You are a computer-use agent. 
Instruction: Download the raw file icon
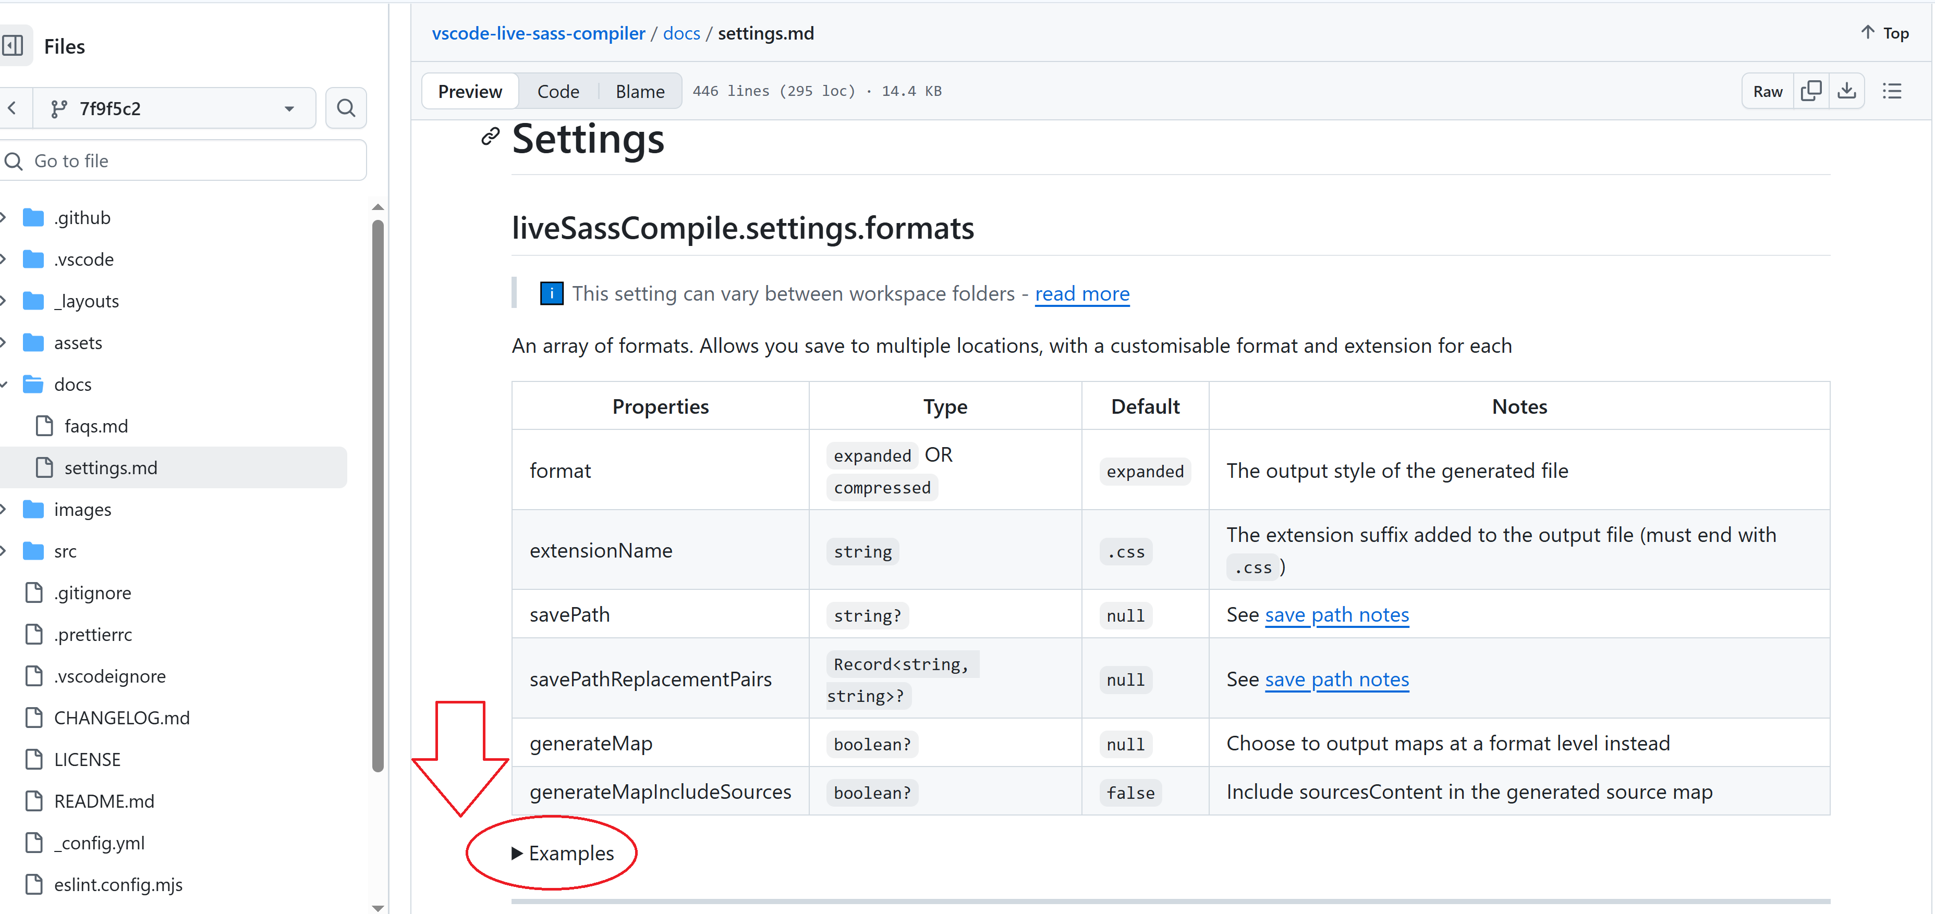coord(1846,92)
